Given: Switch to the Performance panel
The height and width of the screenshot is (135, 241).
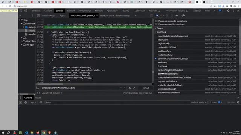Looking at the screenshot, I should (85, 11).
